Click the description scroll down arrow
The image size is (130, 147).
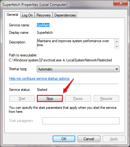tap(117, 47)
